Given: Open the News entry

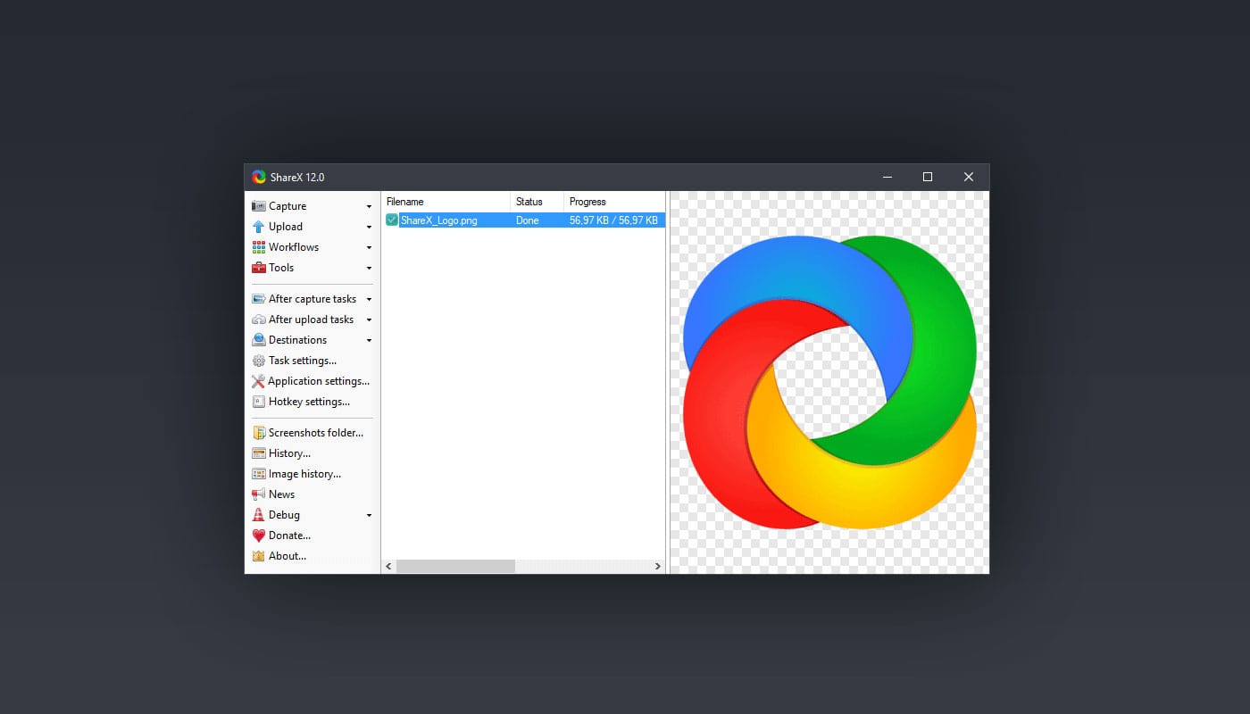Looking at the screenshot, I should point(312,494).
